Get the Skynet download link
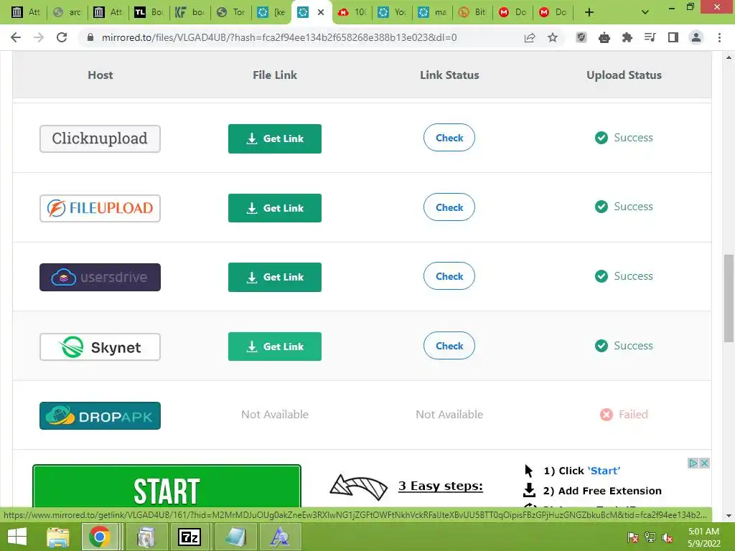This screenshot has width=735, height=551. click(275, 347)
